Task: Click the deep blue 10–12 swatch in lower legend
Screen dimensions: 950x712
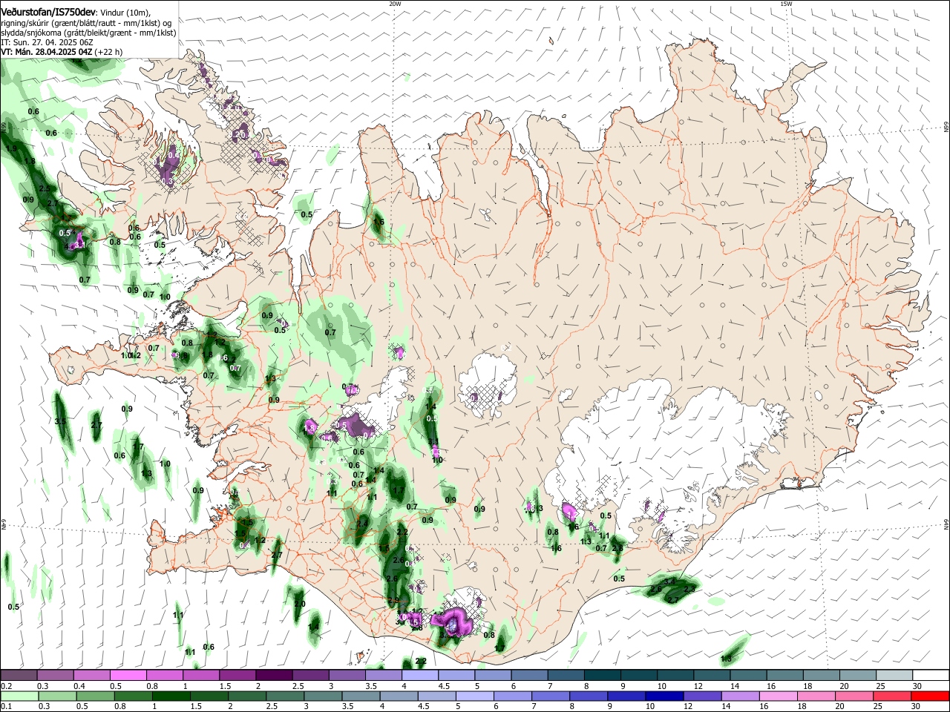Action: [x=665, y=696]
